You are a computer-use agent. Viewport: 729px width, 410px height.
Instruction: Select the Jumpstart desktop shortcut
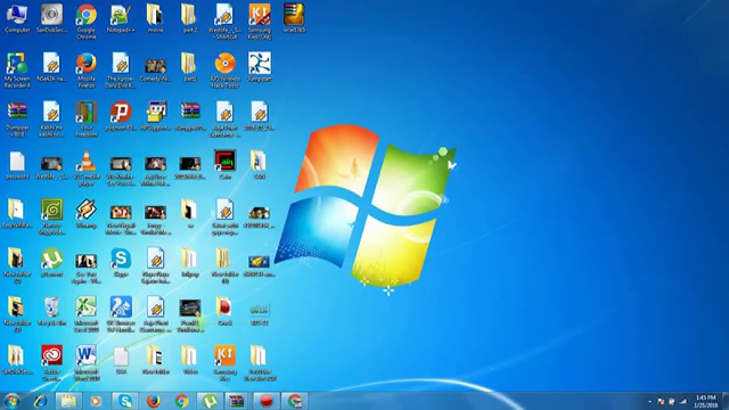pos(260,68)
